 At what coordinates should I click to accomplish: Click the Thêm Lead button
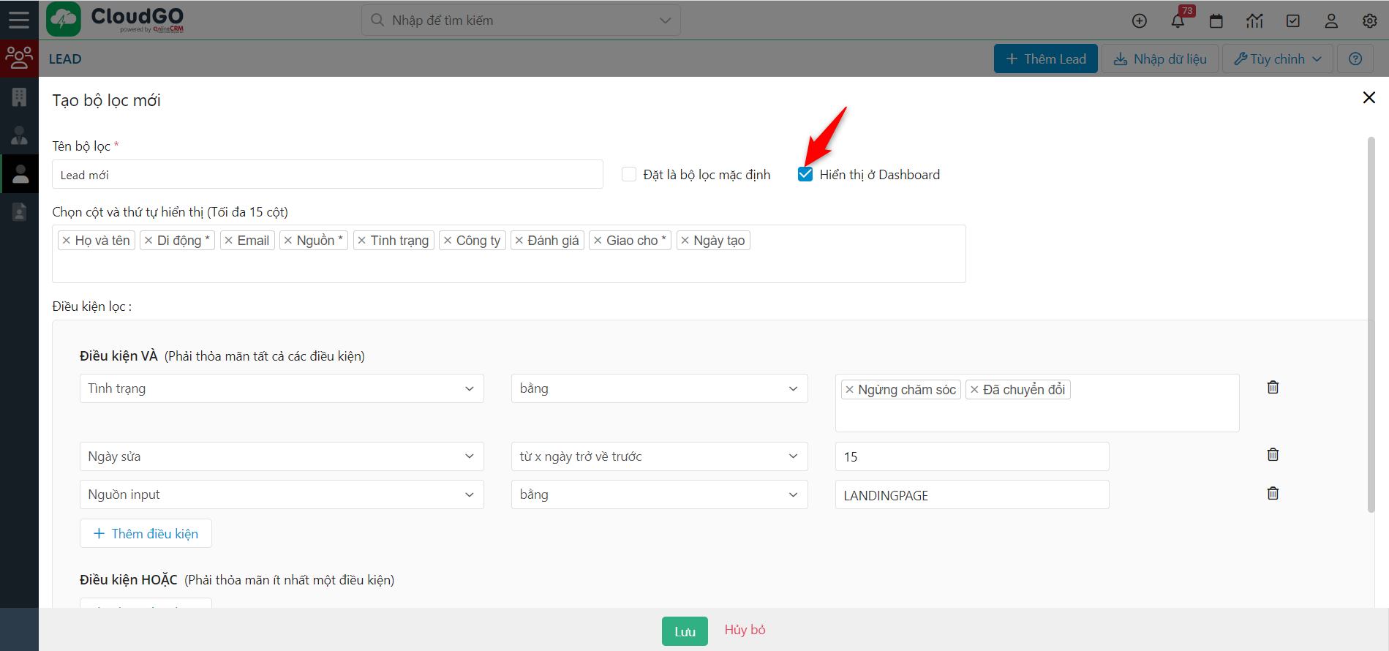(1046, 59)
